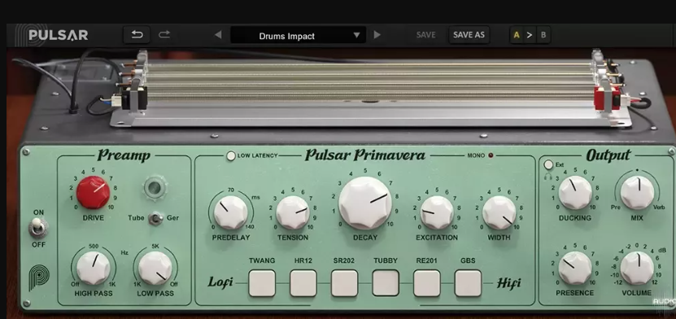Click the Pulsar Primavera title text
This screenshot has width=676, height=319.
click(364, 155)
